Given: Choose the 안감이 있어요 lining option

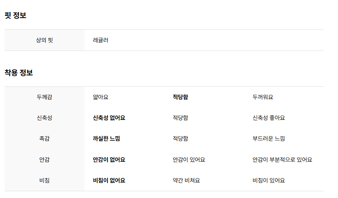Looking at the screenshot, I should coord(189,160).
